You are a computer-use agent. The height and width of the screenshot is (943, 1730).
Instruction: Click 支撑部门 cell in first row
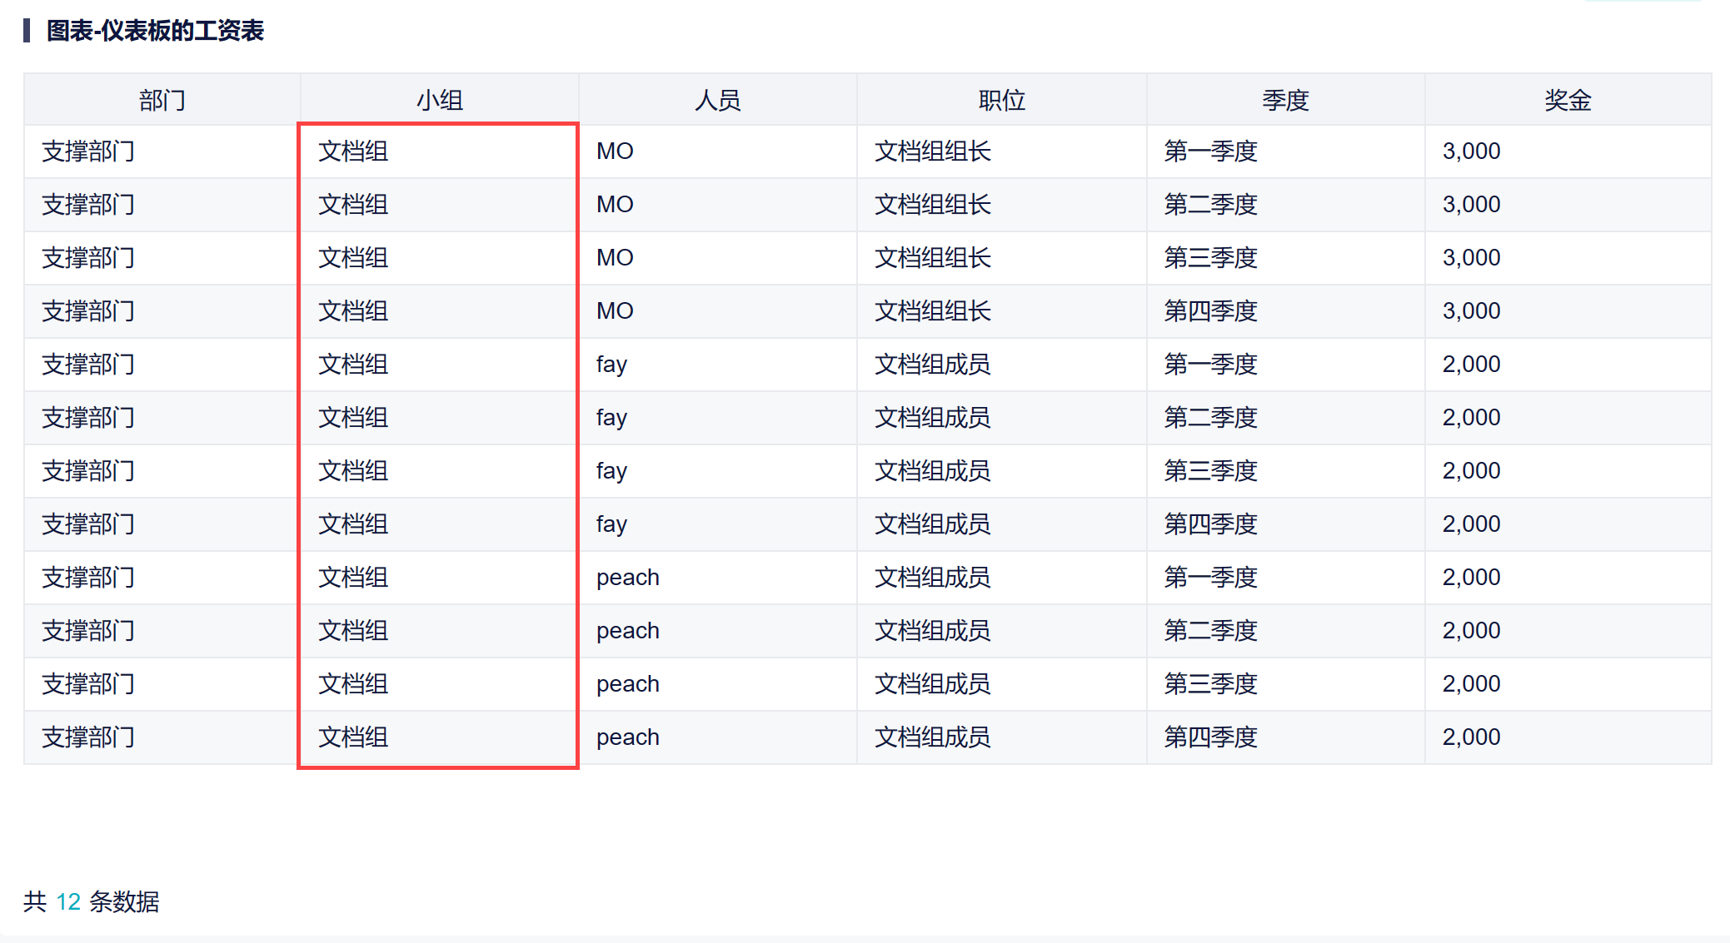(x=88, y=151)
